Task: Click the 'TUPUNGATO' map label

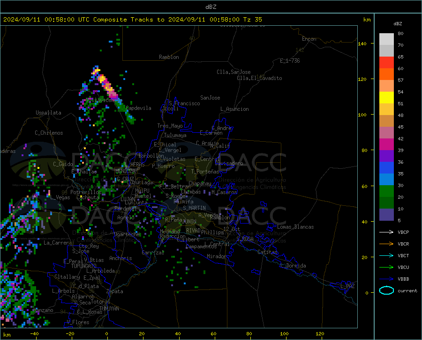Action: pyautogui.click(x=84, y=266)
